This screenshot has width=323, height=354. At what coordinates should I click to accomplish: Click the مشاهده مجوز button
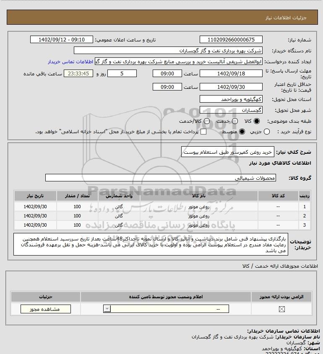click(45, 309)
